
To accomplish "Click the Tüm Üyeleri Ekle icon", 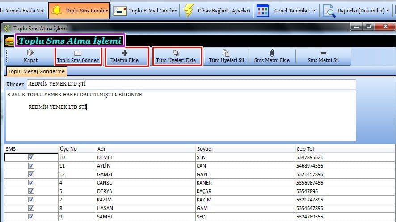I will (x=176, y=53).
